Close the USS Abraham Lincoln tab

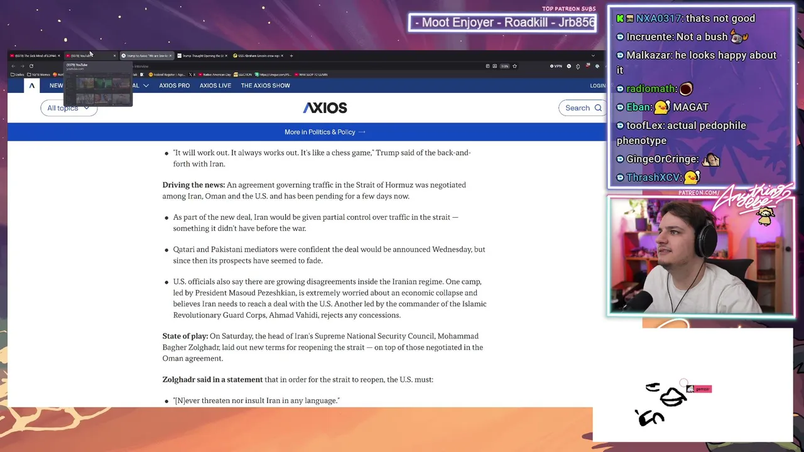coord(282,56)
